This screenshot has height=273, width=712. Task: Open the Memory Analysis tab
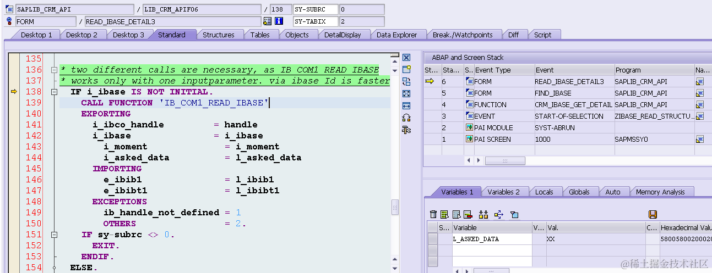coord(660,192)
